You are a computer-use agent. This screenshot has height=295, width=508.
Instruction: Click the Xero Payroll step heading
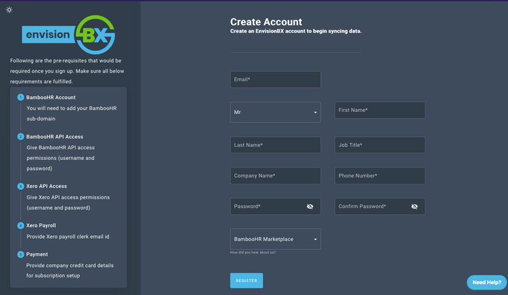click(x=41, y=226)
